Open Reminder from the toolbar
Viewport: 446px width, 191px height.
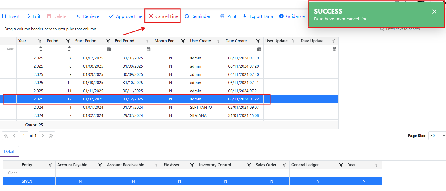pos(197,16)
